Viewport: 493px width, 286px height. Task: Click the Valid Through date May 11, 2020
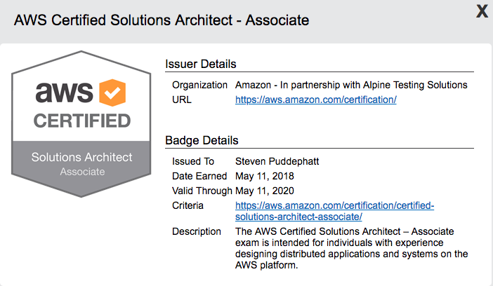(265, 191)
